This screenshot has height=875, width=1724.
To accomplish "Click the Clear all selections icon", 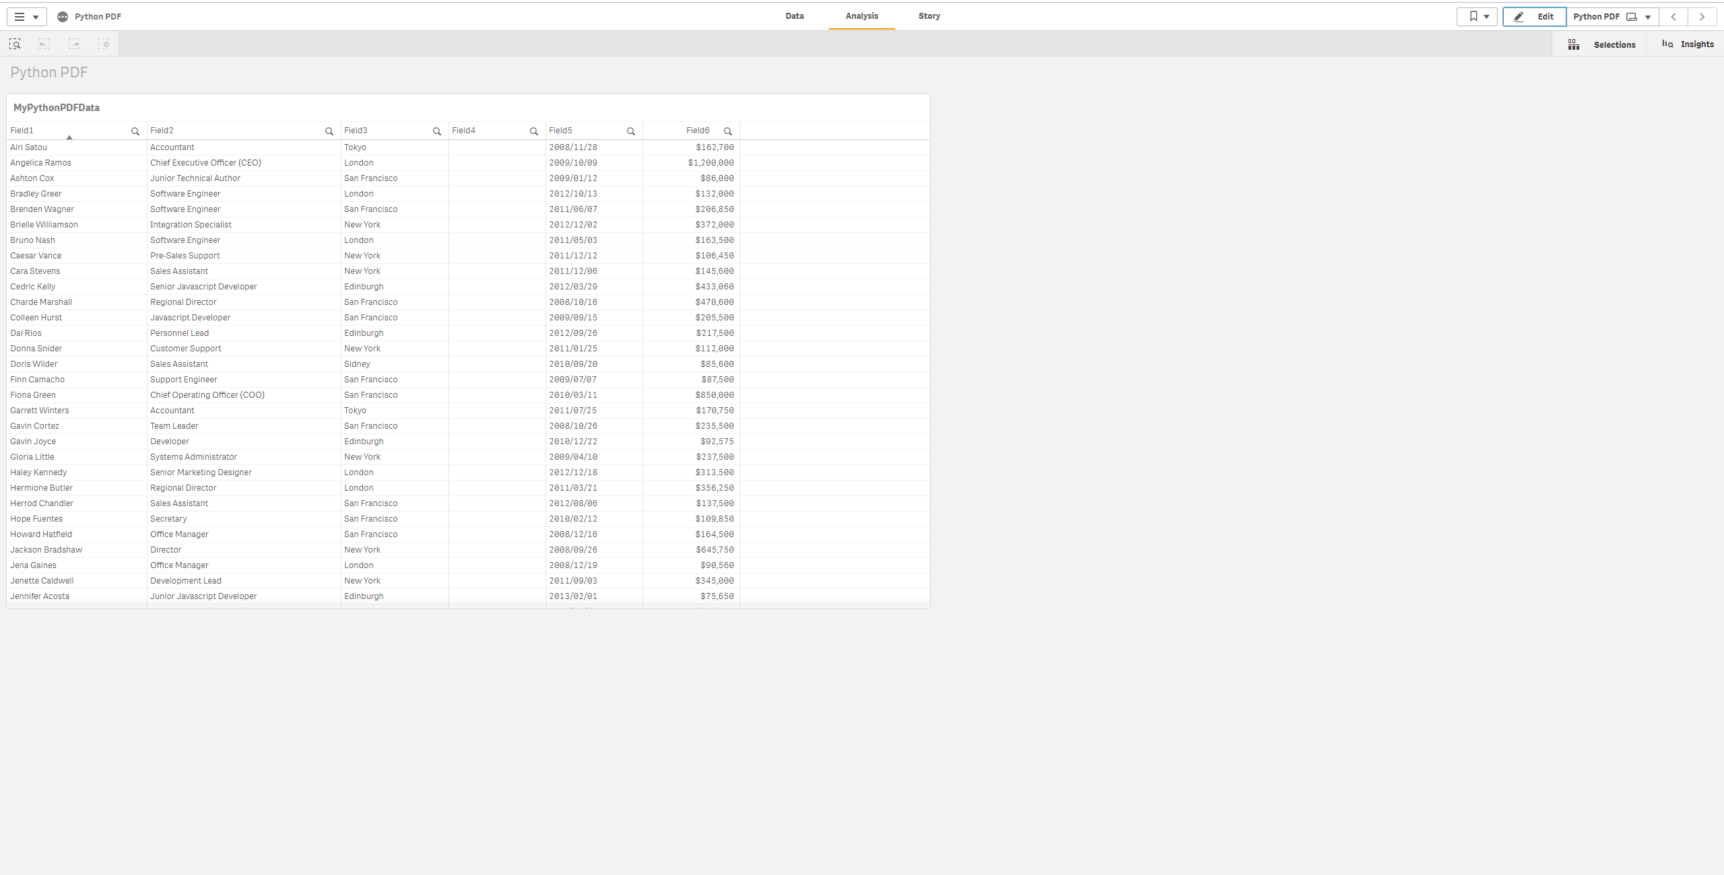I will click(x=104, y=44).
